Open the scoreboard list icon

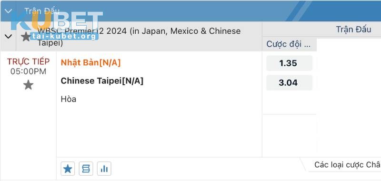pyautogui.click(x=86, y=169)
